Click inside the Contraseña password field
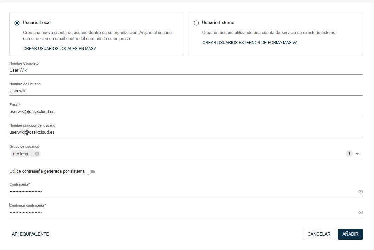 180,192
